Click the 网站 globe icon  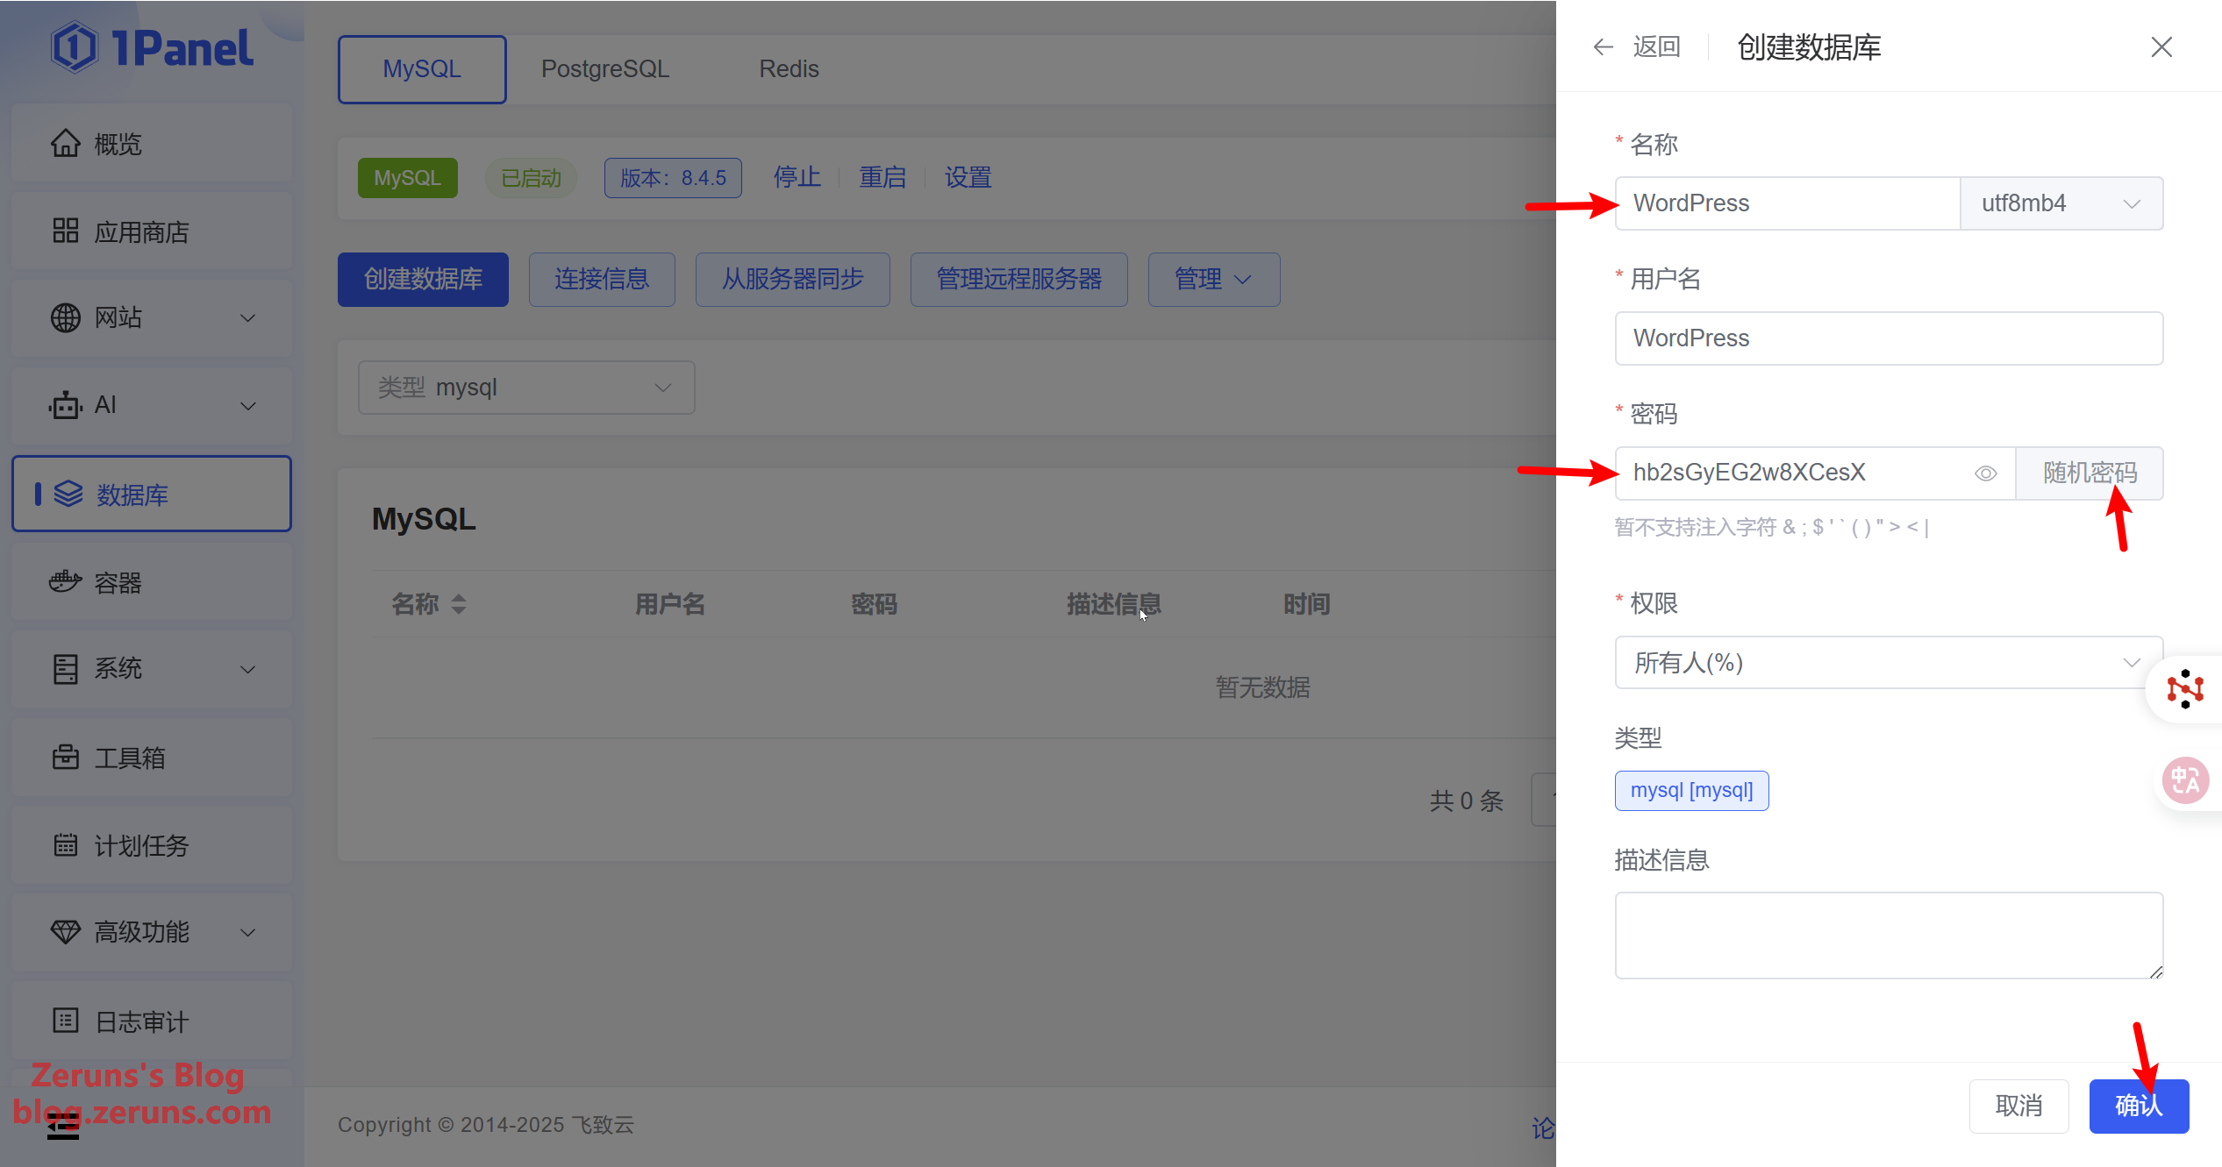pyautogui.click(x=65, y=318)
